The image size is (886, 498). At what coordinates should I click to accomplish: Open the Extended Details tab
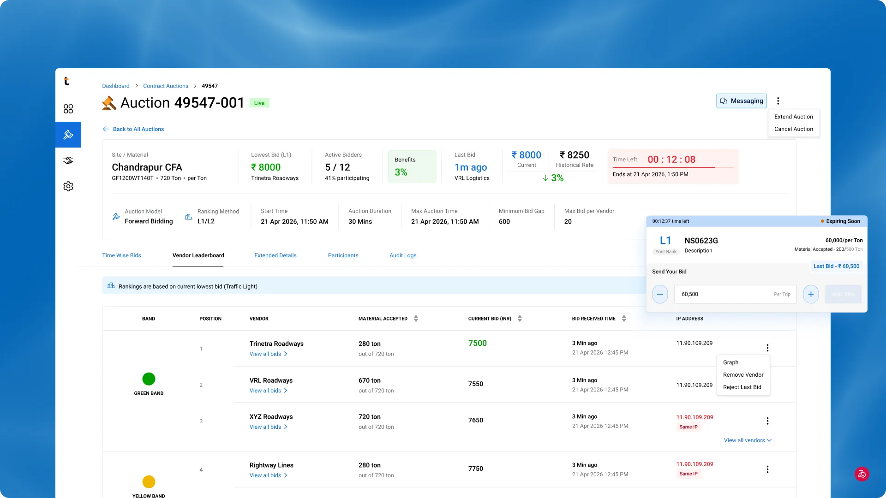[x=275, y=255]
